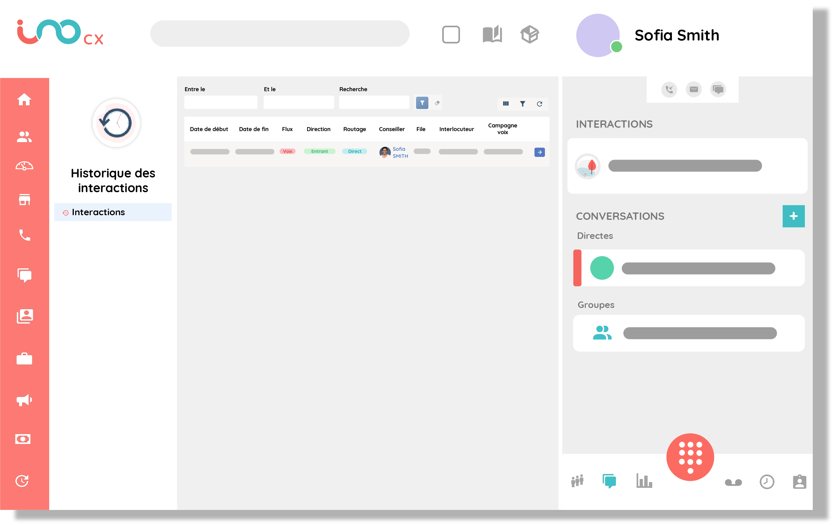Sort by Conseiller column header
This screenshot has height=525, width=834.
[x=391, y=129]
